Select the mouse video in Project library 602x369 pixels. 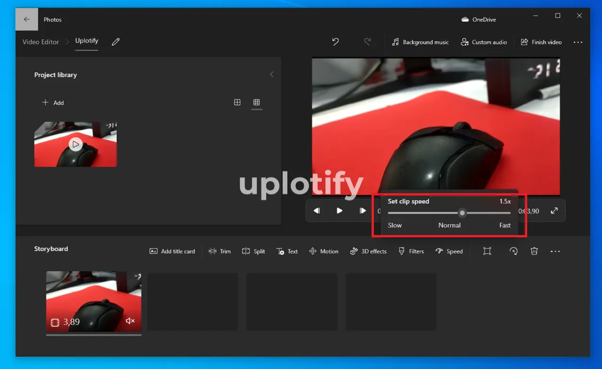[x=75, y=144]
